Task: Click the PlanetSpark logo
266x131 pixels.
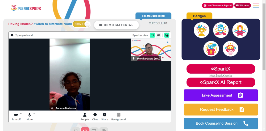Action: 26,8
